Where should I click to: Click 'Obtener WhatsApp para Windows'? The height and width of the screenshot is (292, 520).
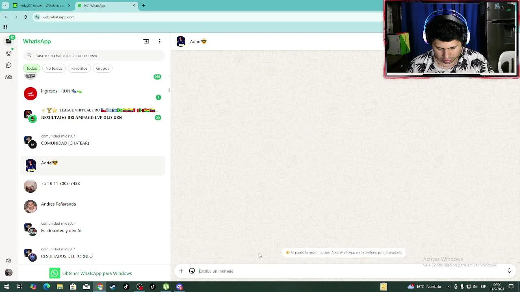(91, 273)
